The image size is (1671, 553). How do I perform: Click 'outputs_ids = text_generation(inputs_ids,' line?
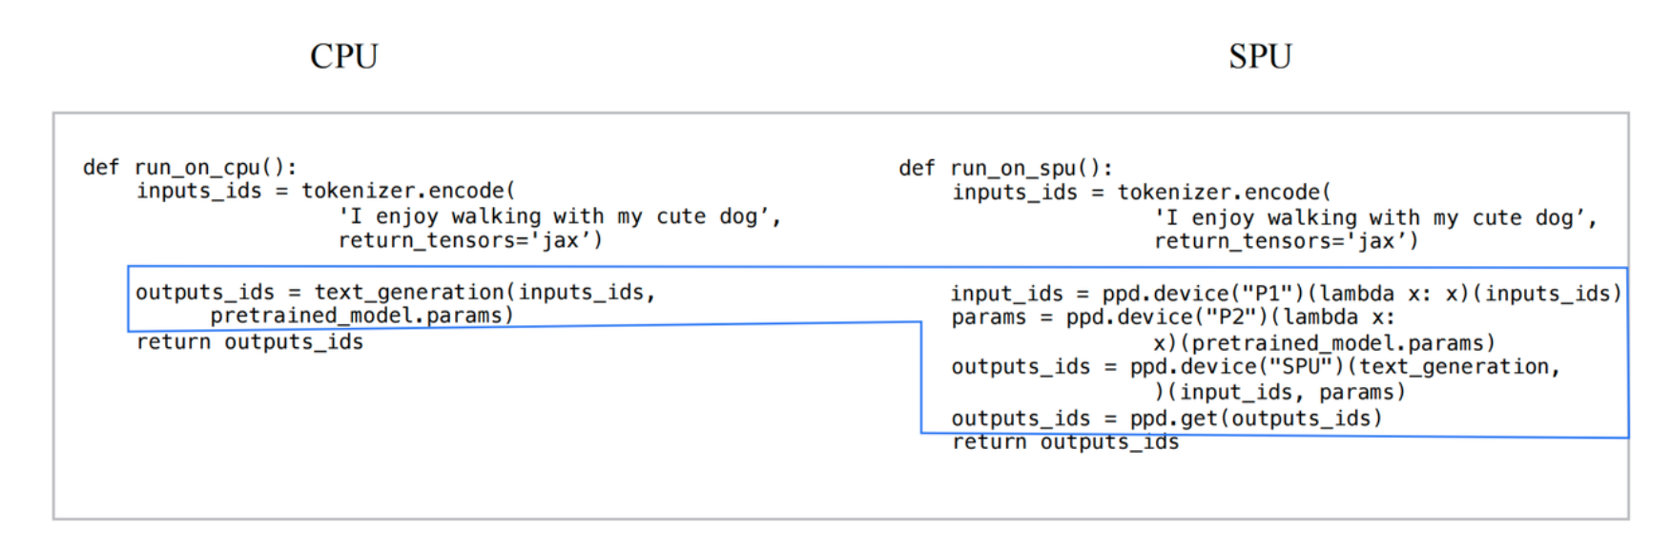396,293
